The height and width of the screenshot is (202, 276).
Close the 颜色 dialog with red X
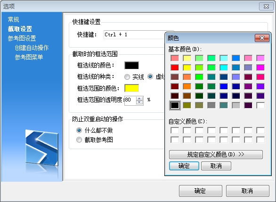point(262,38)
